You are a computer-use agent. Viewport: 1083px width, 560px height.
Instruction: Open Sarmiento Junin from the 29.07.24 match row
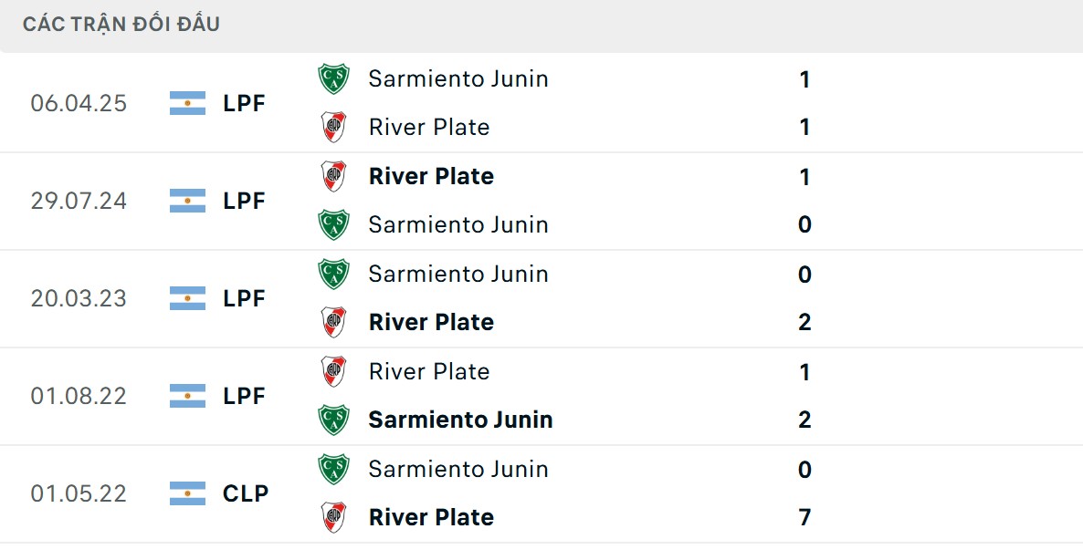click(458, 224)
